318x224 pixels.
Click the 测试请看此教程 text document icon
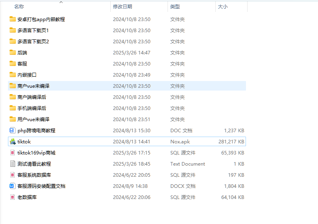[x=13, y=164]
